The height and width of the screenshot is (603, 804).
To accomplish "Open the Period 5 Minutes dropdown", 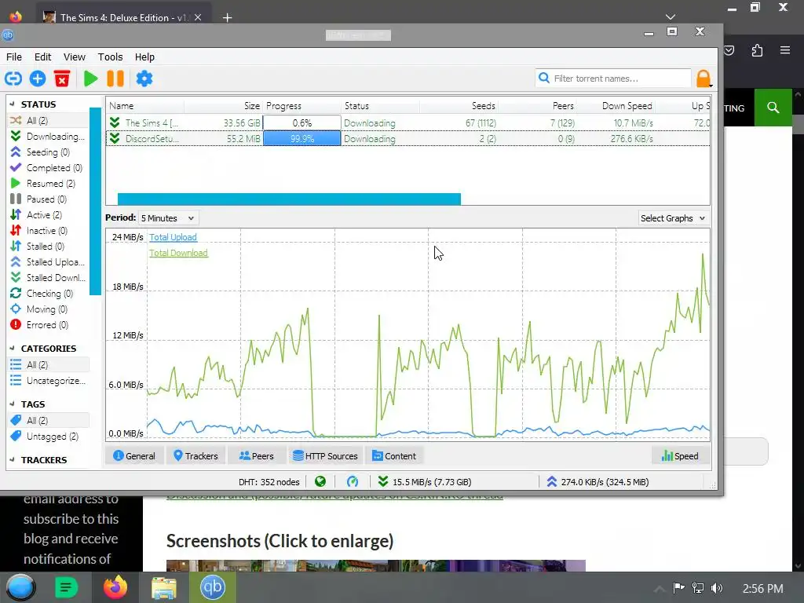I will [x=168, y=218].
